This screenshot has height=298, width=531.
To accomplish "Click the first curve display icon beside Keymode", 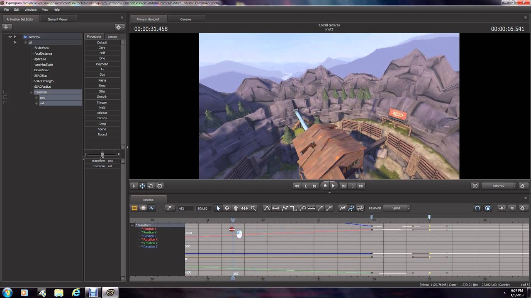I will click(342, 208).
